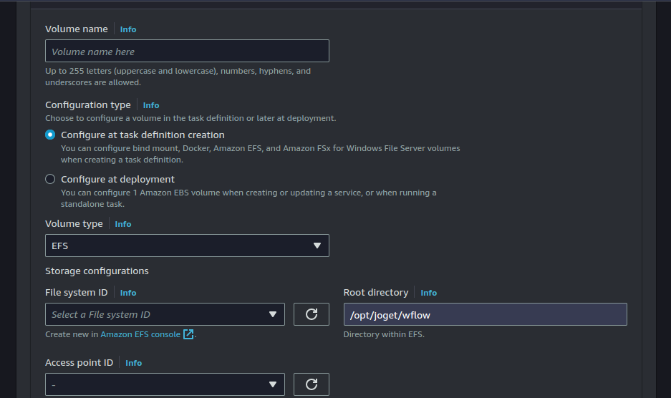Open Info link next to Volume name
The height and width of the screenshot is (398, 671).
tap(128, 29)
